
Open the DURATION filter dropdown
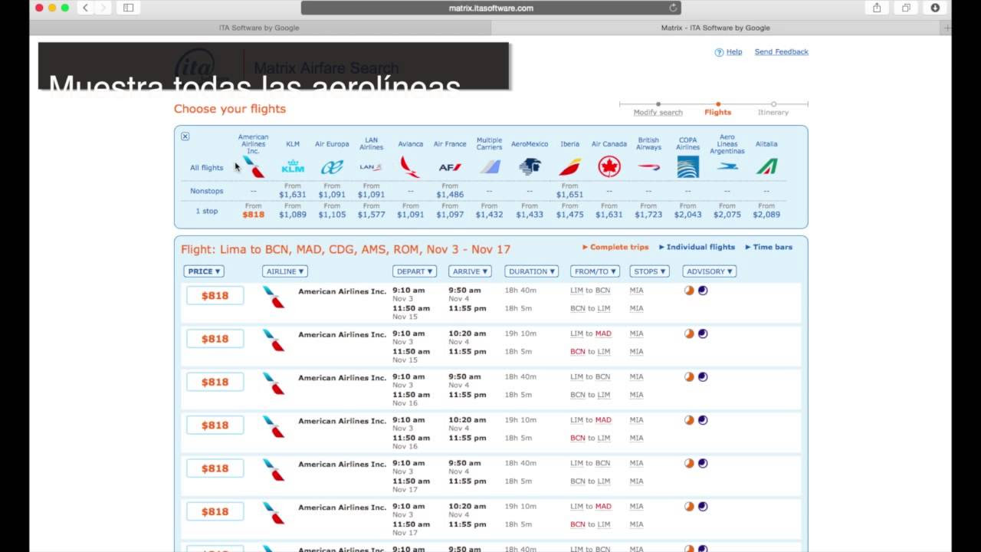click(x=531, y=271)
